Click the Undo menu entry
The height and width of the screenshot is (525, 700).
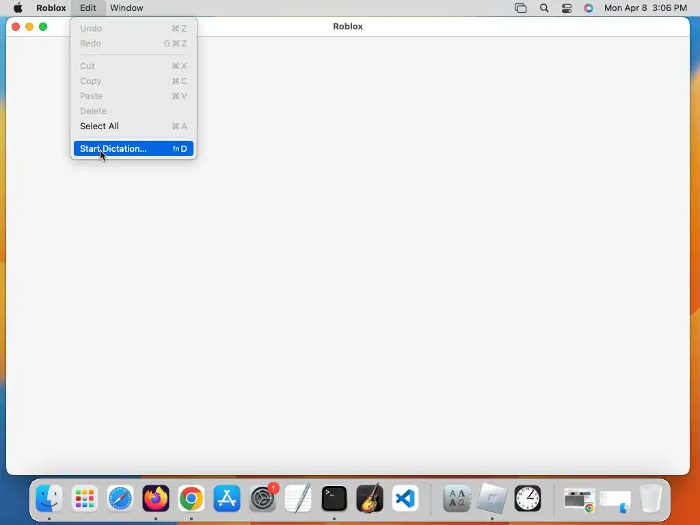tap(133, 28)
